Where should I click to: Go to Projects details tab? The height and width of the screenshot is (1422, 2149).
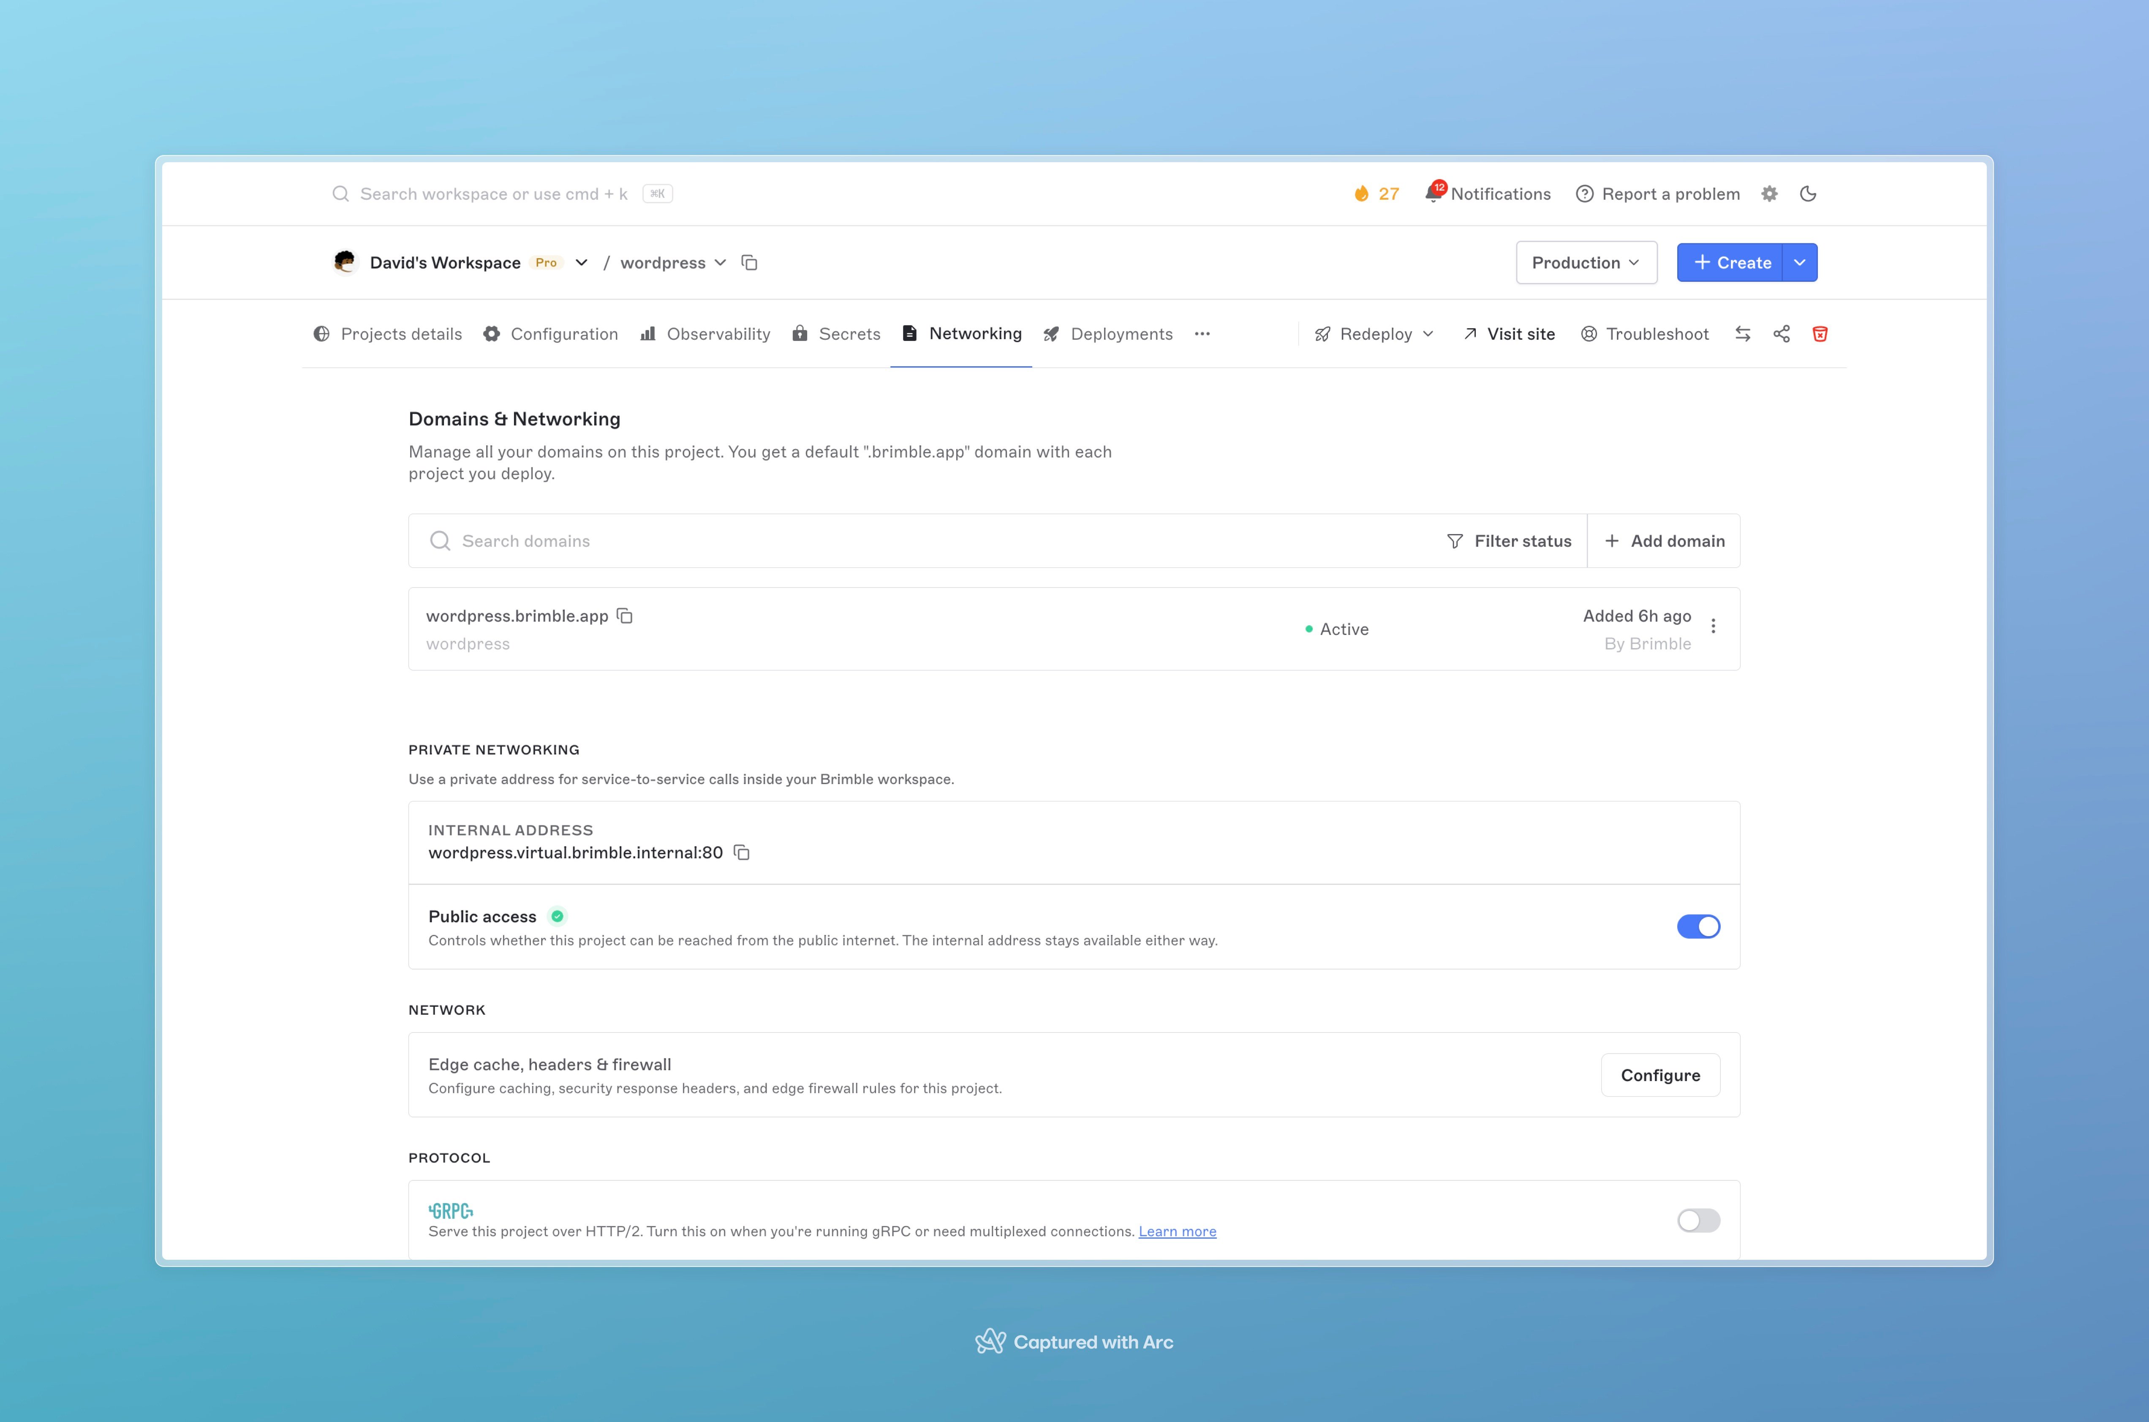[387, 334]
